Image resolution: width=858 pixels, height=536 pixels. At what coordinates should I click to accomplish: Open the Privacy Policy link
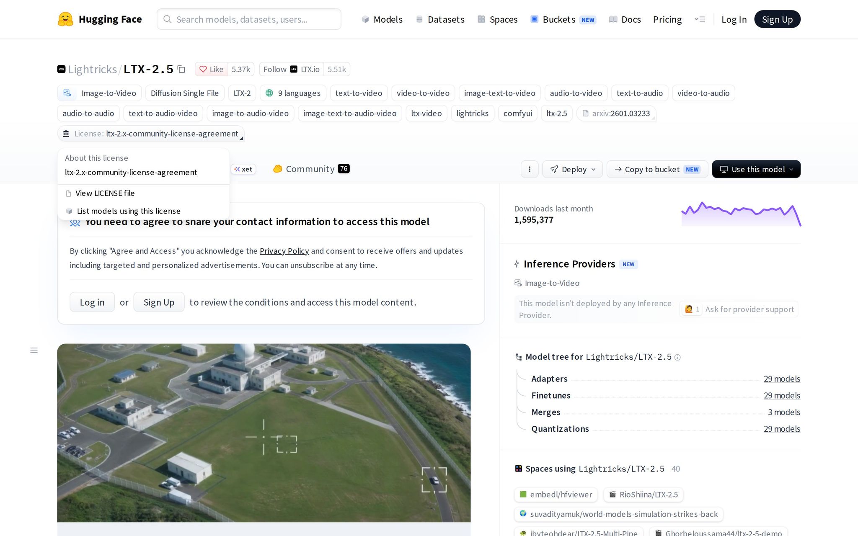(x=284, y=251)
